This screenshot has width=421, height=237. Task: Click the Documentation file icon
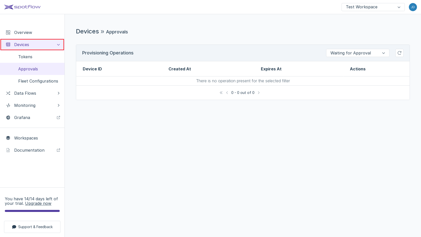[x=8, y=150]
